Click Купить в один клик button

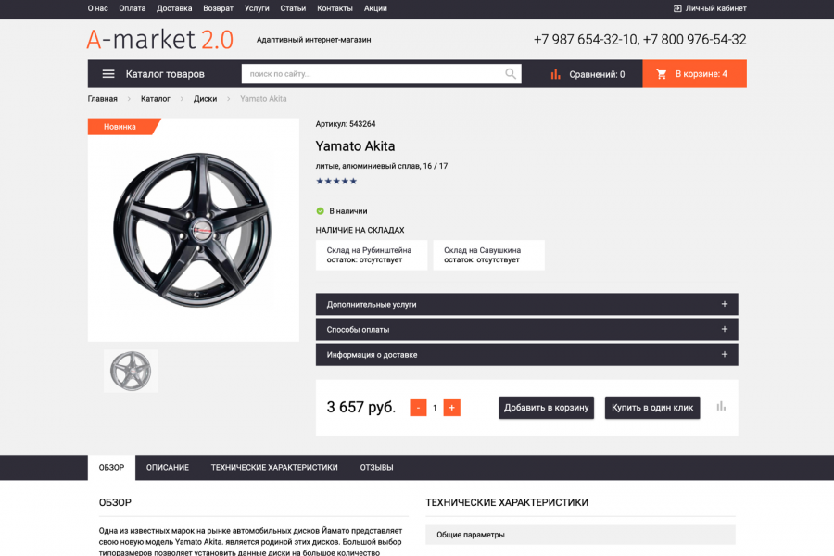pos(652,408)
